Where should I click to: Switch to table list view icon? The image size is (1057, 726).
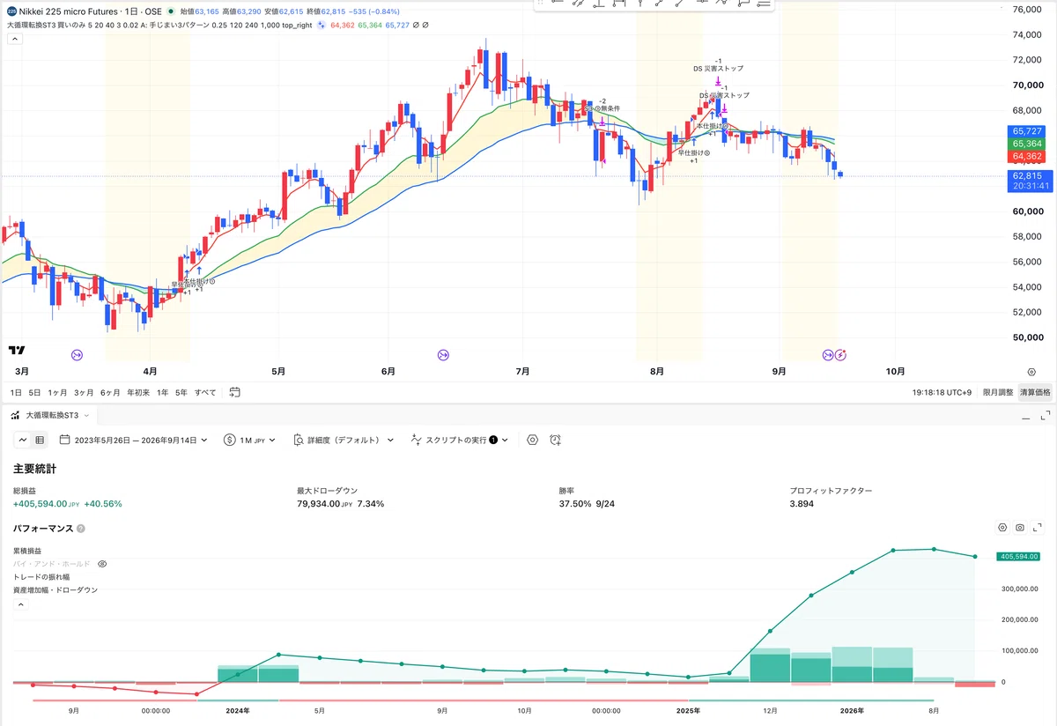40,440
